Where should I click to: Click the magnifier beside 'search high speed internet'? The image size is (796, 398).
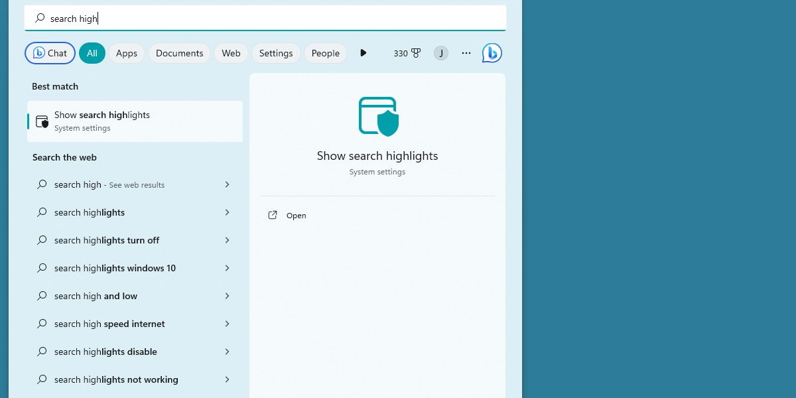click(x=41, y=324)
